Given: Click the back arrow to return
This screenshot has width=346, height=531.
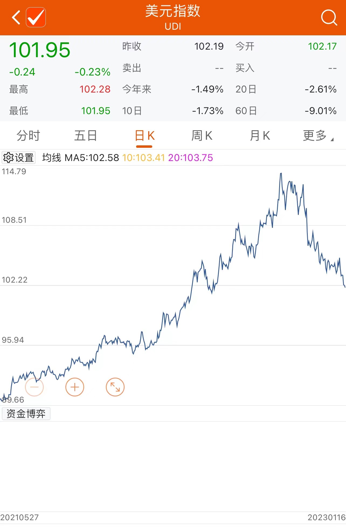Looking at the screenshot, I should coord(16,18).
